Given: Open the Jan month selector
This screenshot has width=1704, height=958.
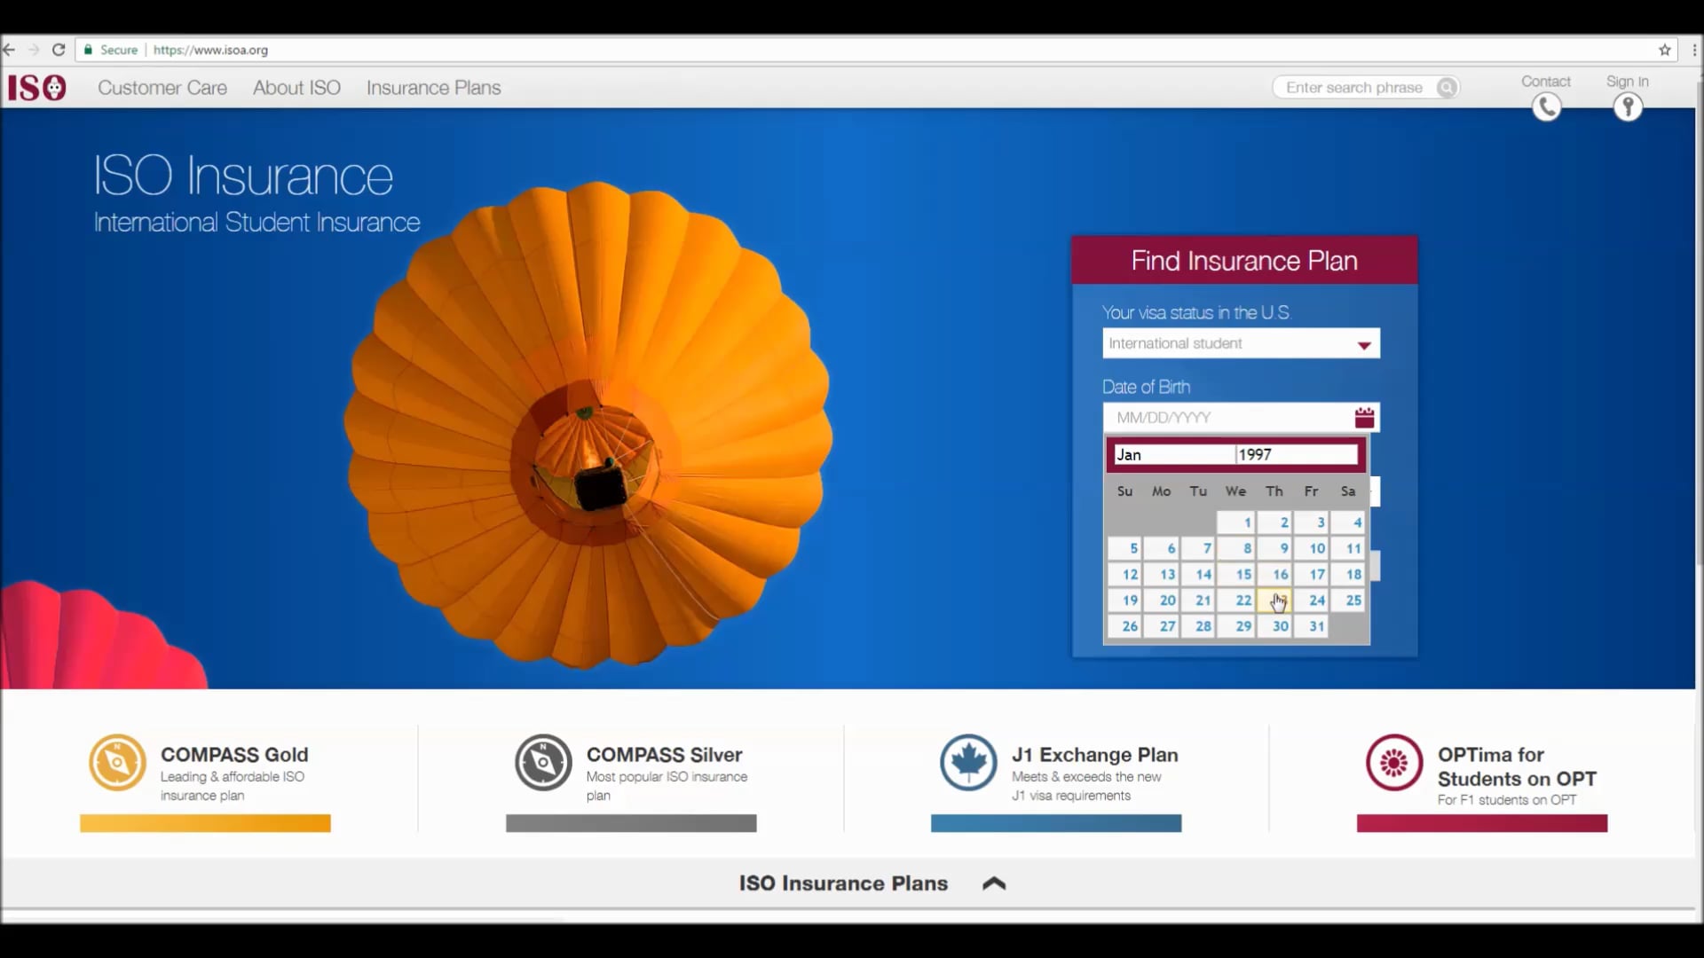Looking at the screenshot, I should click(1173, 455).
